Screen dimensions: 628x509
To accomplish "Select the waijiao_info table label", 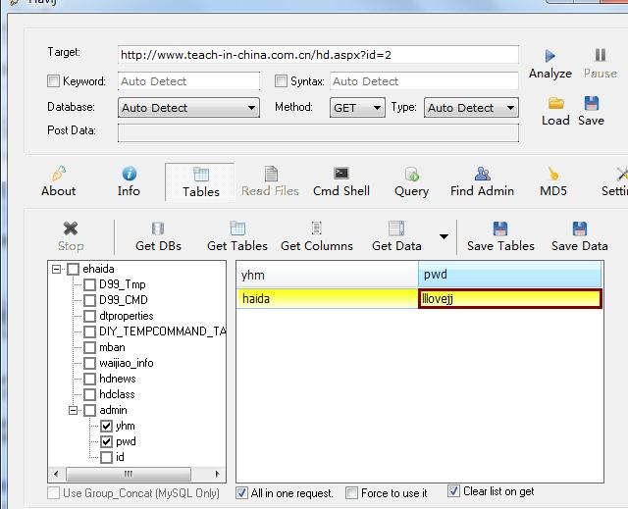I will click(x=127, y=363).
